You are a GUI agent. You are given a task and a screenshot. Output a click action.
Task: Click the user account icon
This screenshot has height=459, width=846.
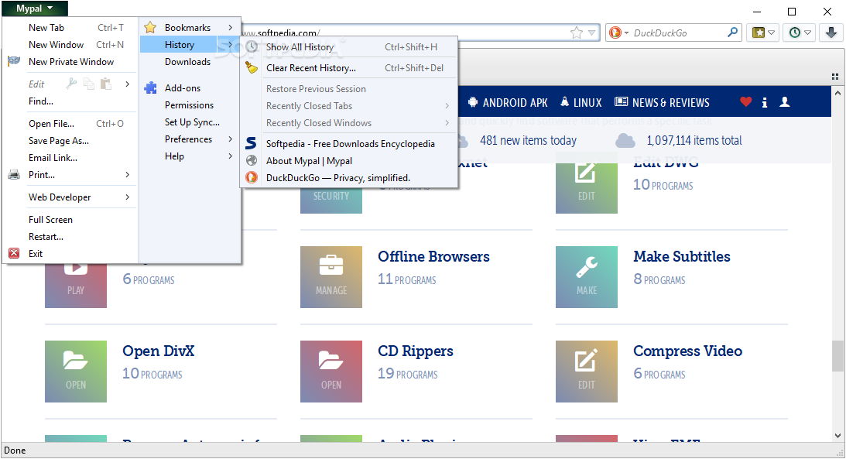click(785, 102)
